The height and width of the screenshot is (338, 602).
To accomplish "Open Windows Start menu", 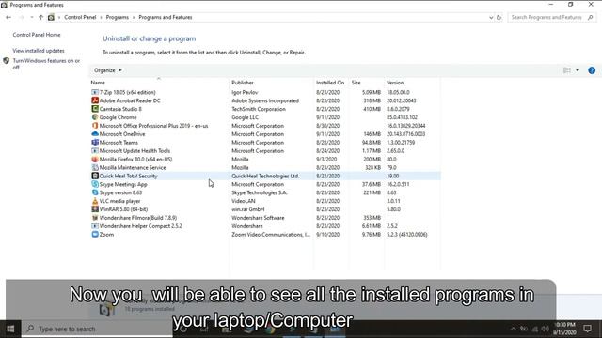I will [10, 329].
